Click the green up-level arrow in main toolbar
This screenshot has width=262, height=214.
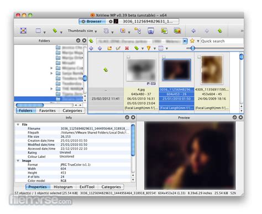tap(220, 31)
